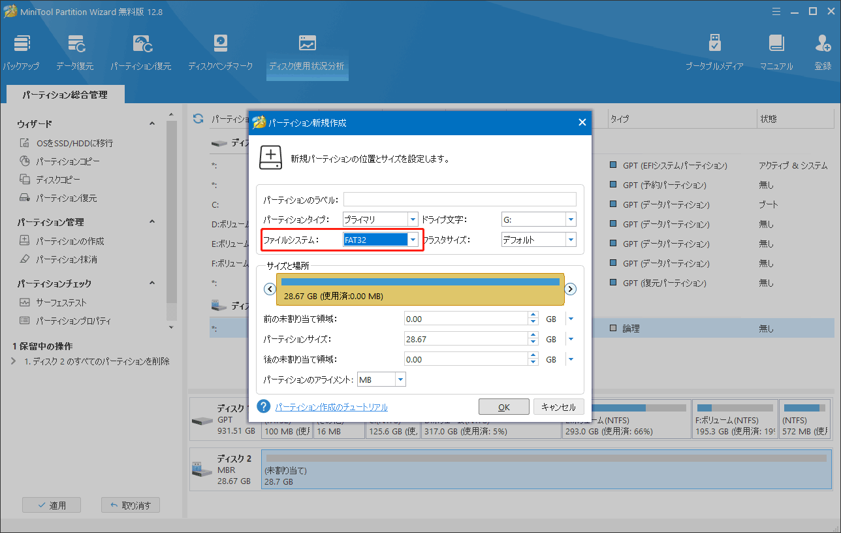Screen dimensions: 841x533
Task: Open unit dropdown for パーティションサイズ
Action: (x=570, y=339)
